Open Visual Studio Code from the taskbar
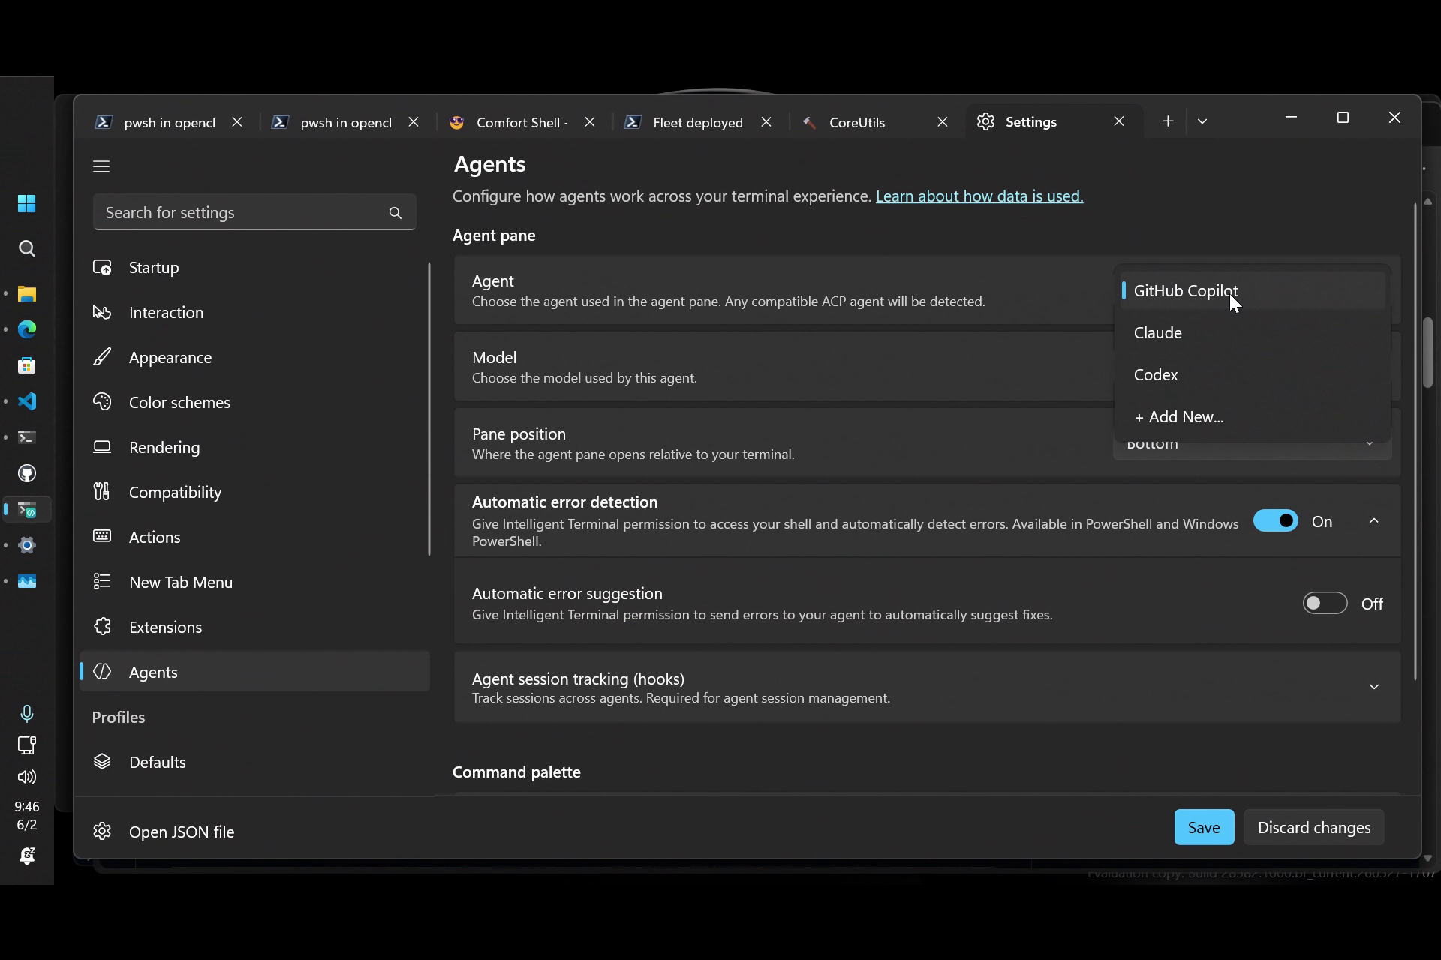The width and height of the screenshot is (1441, 960). pos(27,401)
